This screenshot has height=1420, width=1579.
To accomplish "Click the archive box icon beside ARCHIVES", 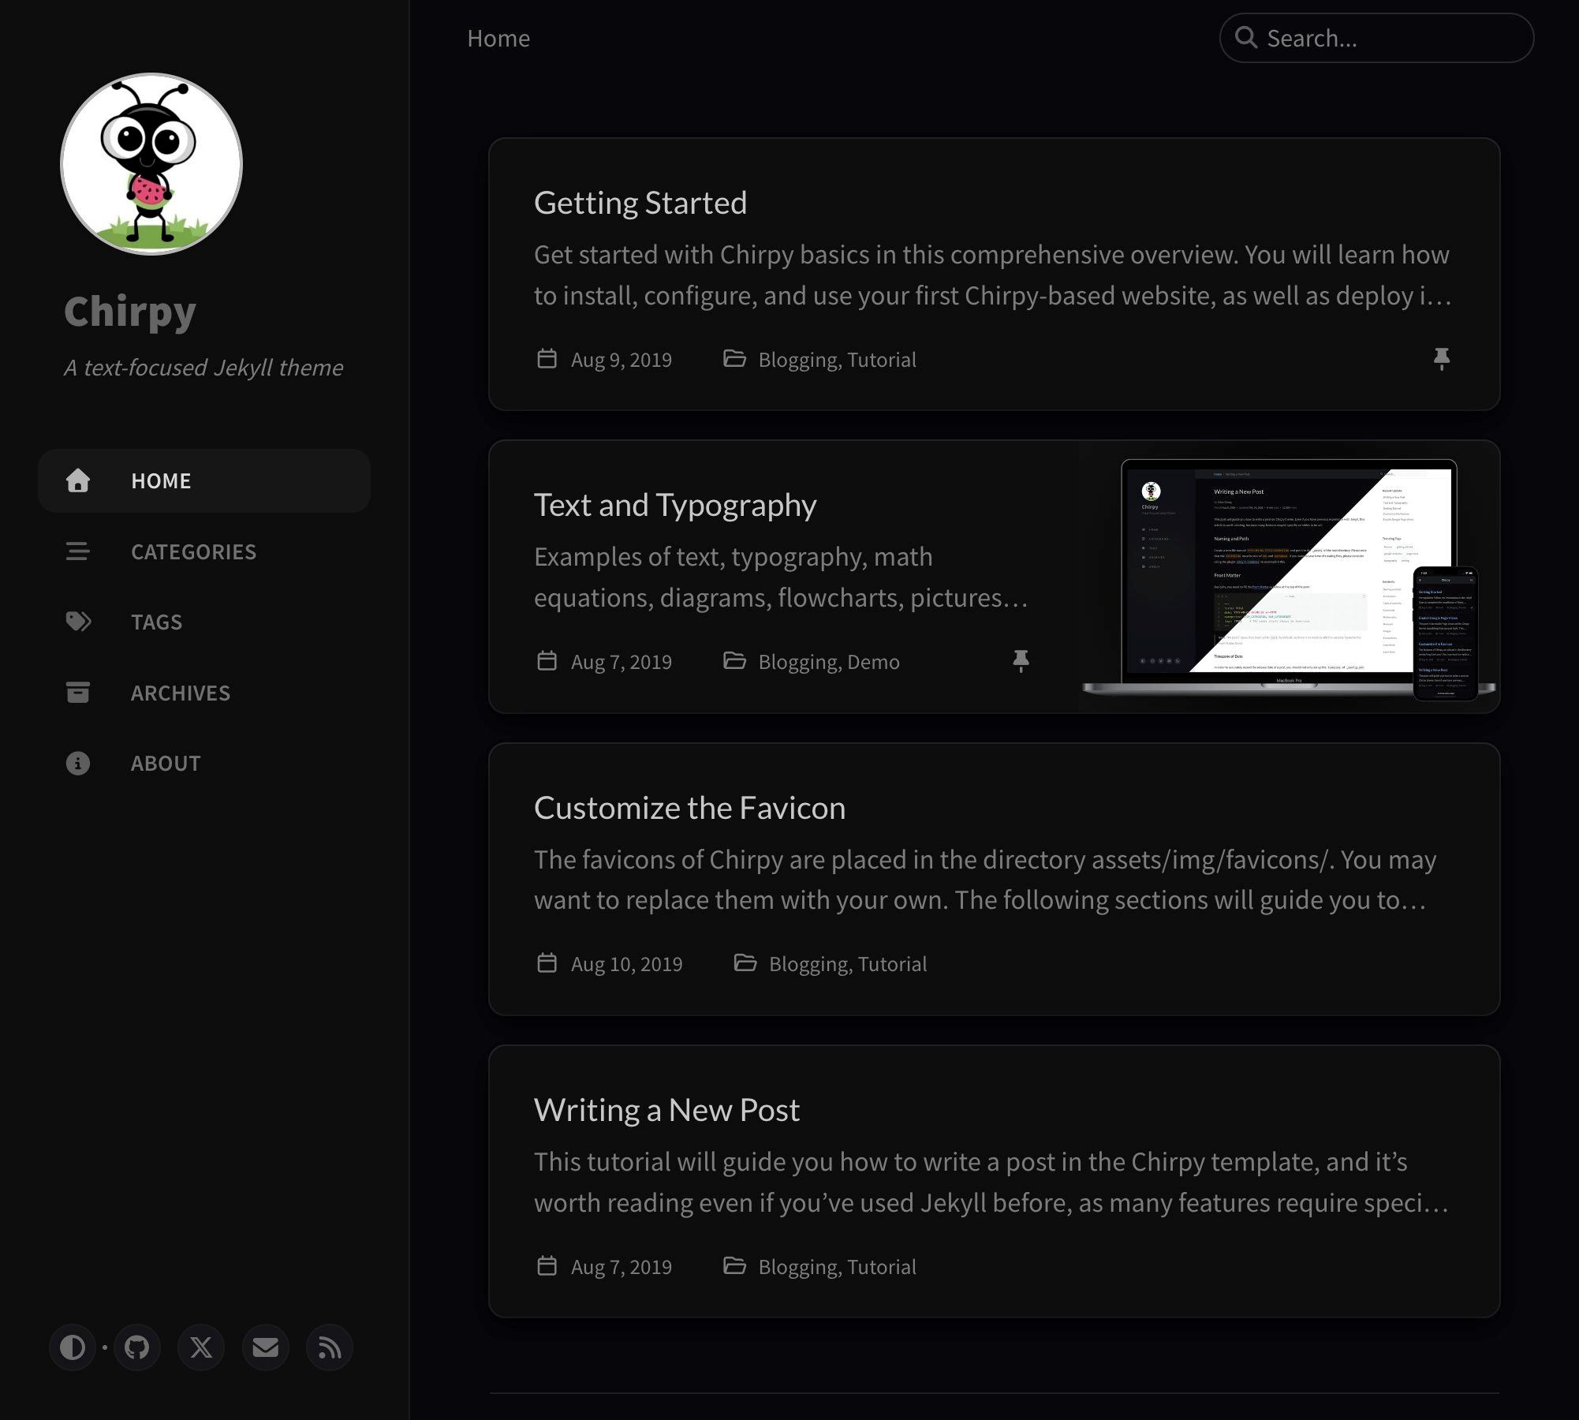I will point(78,692).
